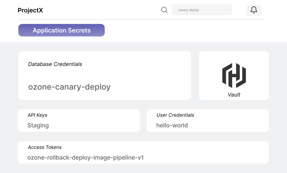
Task: Click the magnifying glass search icon
Action: (164, 10)
